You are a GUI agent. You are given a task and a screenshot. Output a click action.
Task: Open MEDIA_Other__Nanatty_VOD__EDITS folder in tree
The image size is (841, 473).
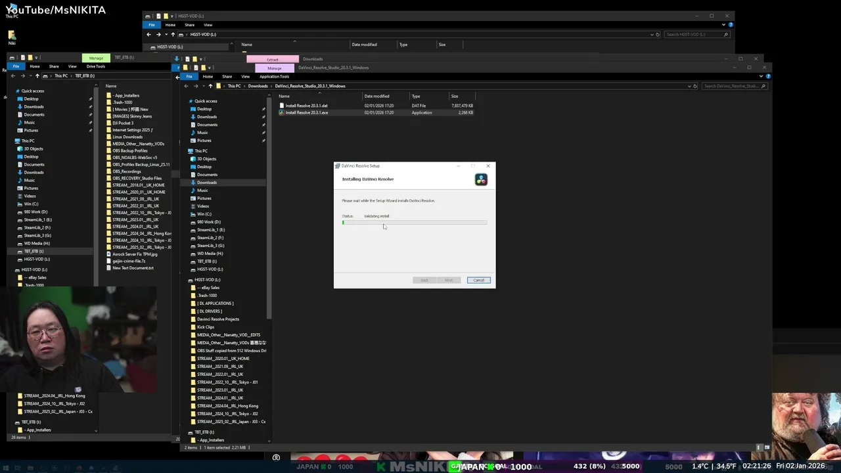(229, 335)
